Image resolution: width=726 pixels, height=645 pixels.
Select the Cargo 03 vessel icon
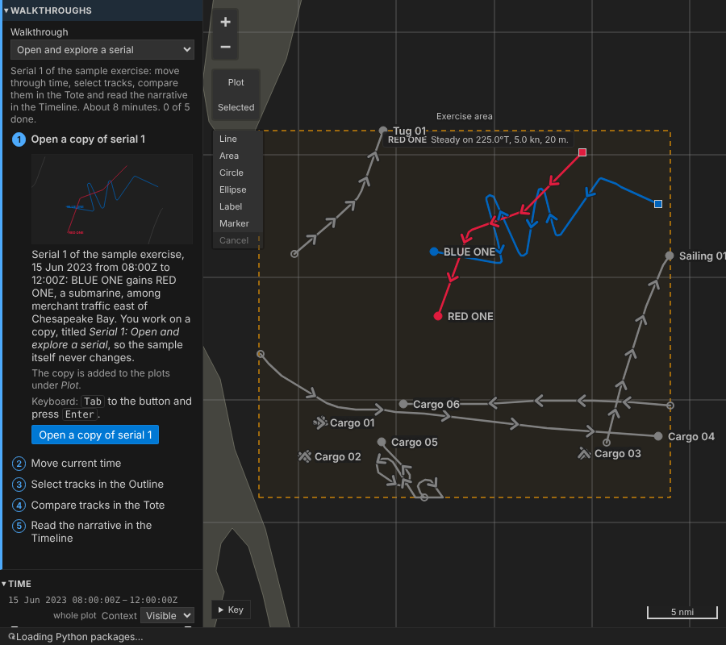click(x=584, y=453)
